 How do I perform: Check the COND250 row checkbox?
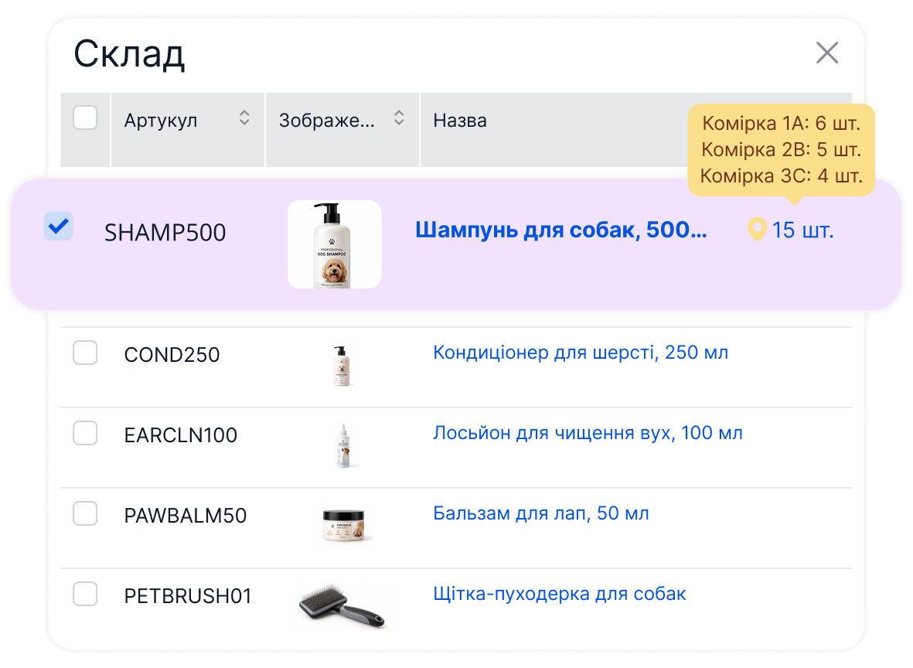[85, 353]
